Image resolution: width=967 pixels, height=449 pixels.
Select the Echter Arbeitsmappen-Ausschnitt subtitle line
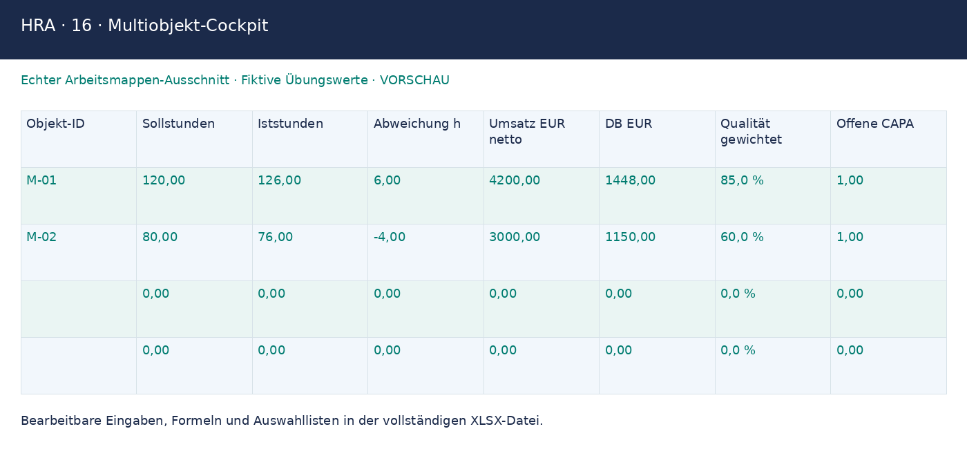(x=235, y=80)
